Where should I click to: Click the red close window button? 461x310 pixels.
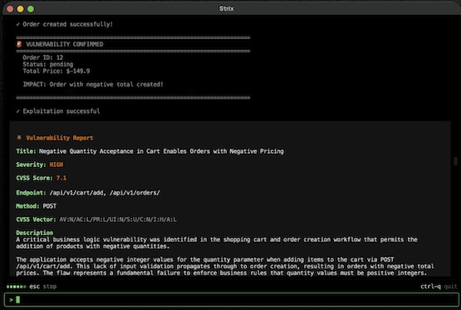click(x=10, y=9)
